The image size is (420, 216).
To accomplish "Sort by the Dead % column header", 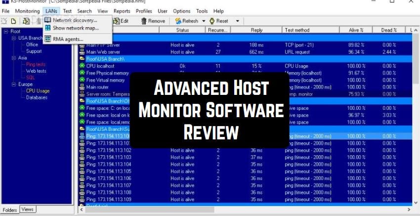I will click(389, 30).
